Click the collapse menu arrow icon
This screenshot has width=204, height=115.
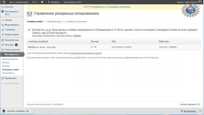pos(3,83)
